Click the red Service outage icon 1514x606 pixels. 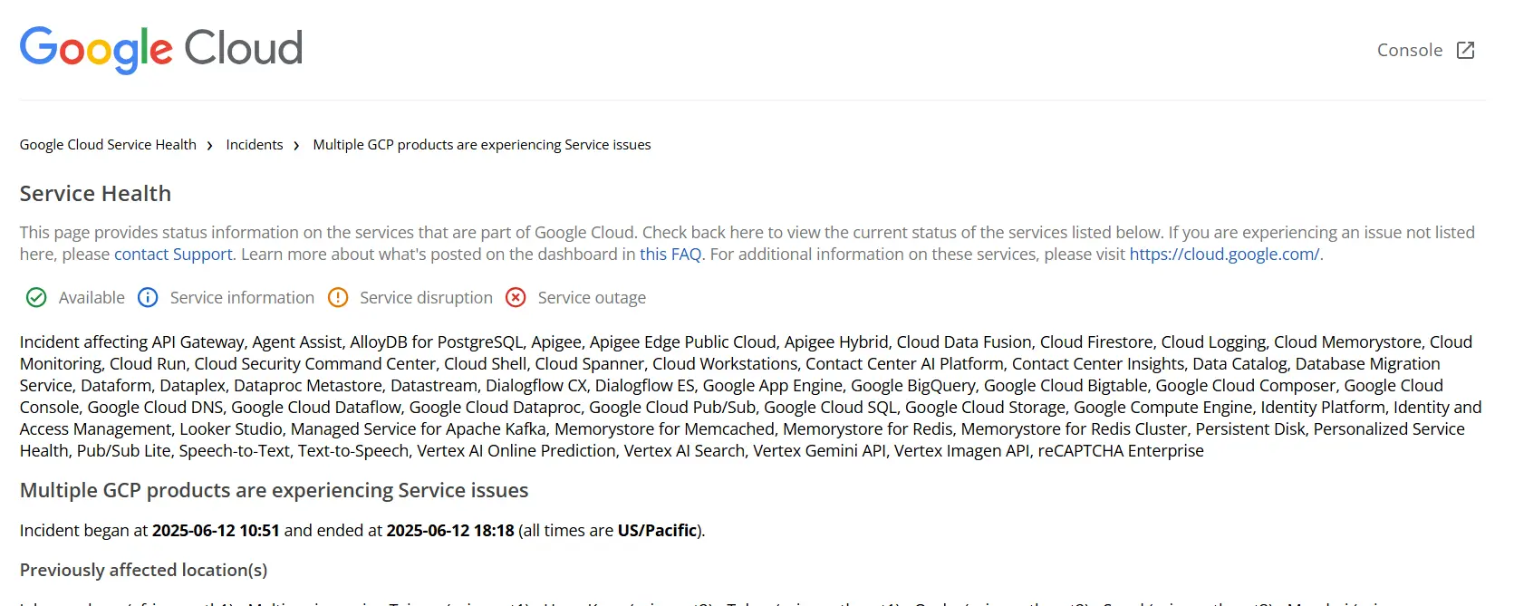pyautogui.click(x=516, y=298)
